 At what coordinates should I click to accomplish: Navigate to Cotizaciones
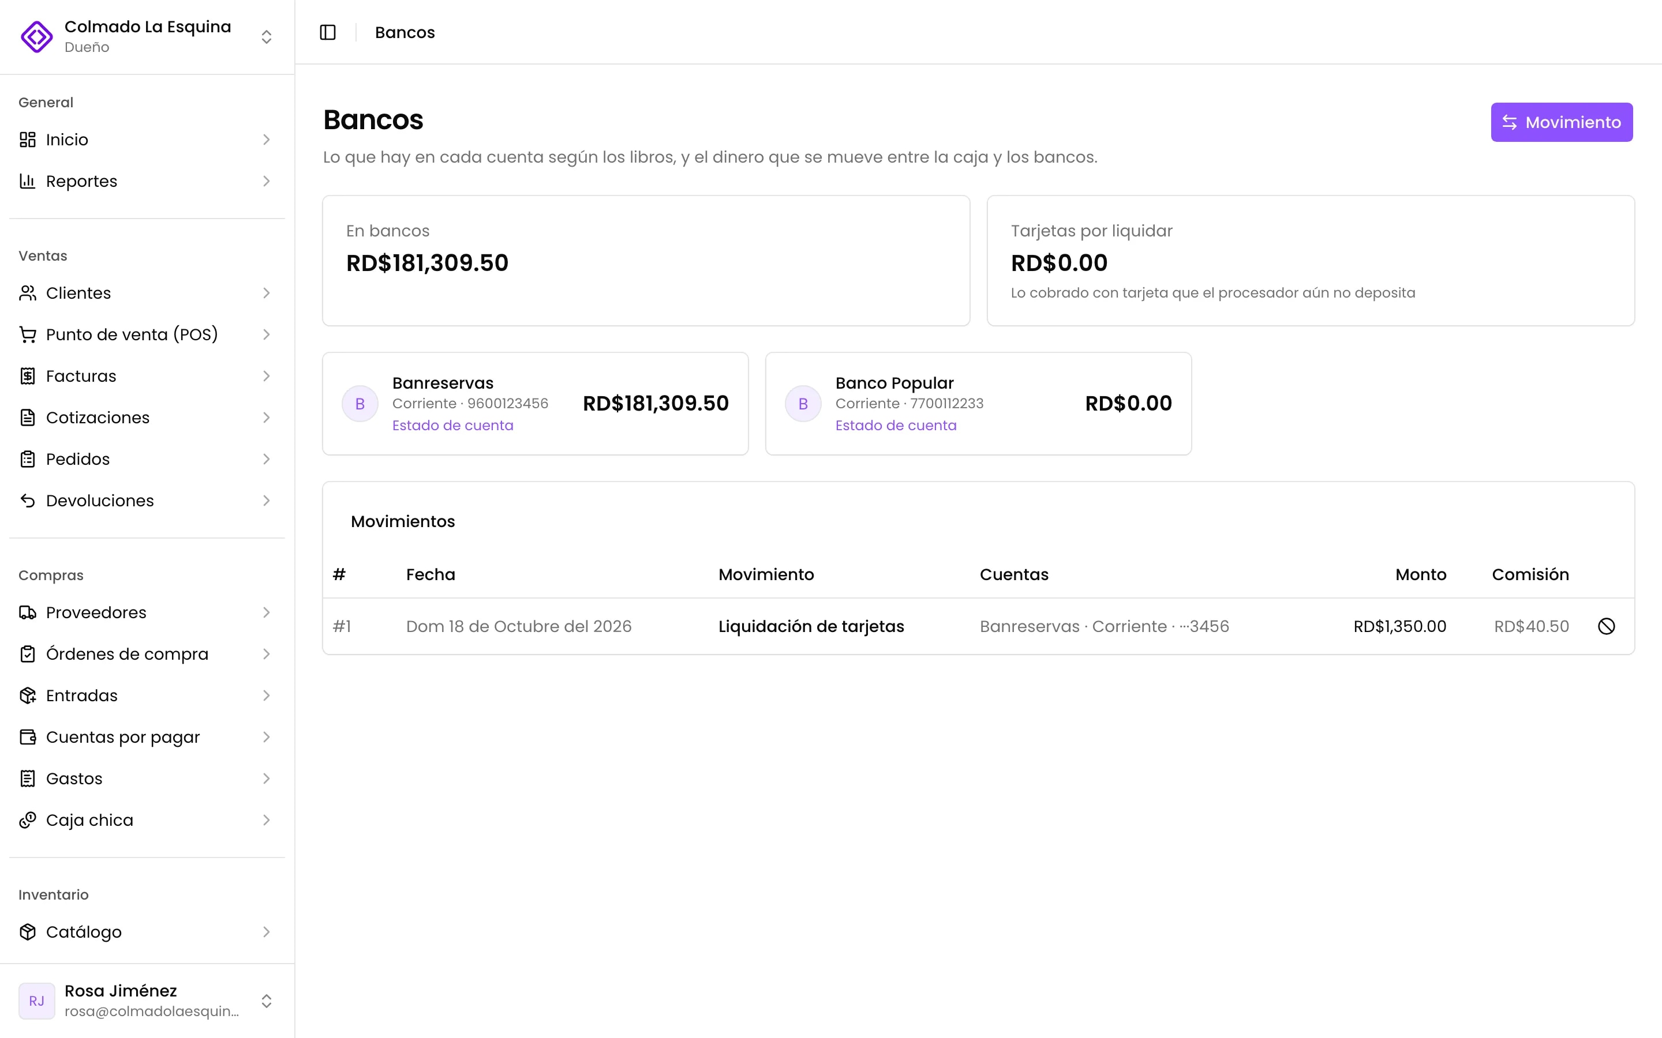[x=147, y=418]
